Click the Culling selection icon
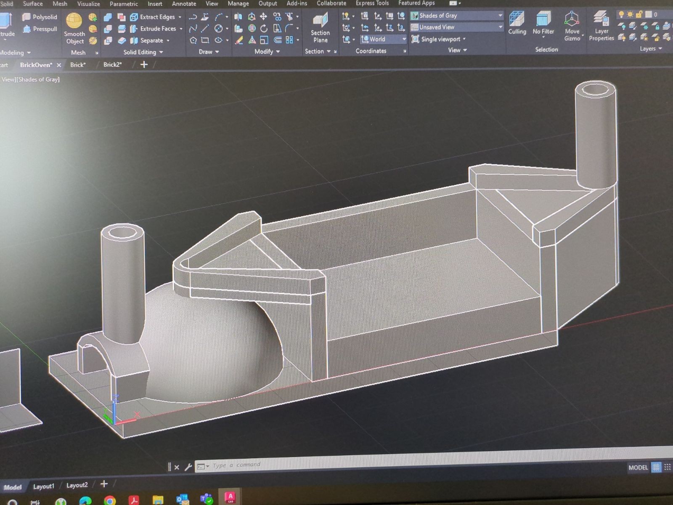This screenshot has width=673, height=505. click(x=517, y=23)
